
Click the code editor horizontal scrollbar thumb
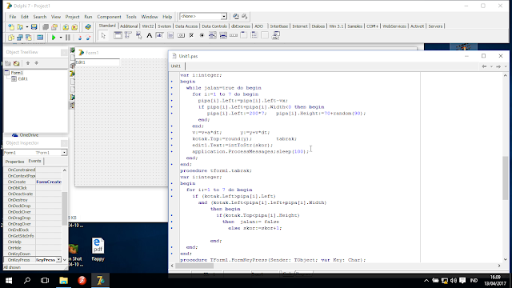pyautogui.click(x=194, y=266)
